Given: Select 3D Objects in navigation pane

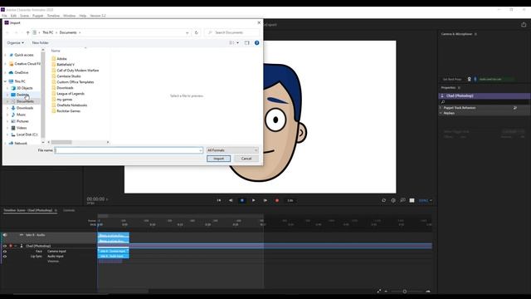Looking at the screenshot, I should (24, 88).
